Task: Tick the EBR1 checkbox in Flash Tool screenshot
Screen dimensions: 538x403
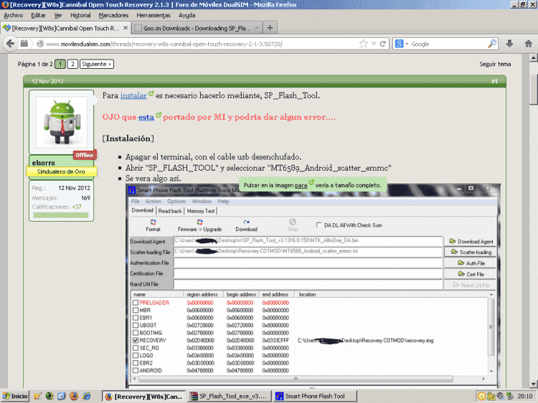Action: (136, 318)
